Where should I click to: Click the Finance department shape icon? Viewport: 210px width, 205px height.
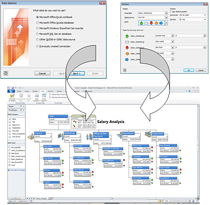[x=31, y=137]
